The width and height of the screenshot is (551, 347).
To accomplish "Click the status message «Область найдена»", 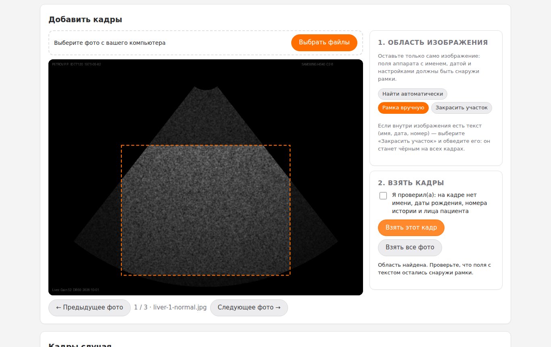I will coord(403,265).
